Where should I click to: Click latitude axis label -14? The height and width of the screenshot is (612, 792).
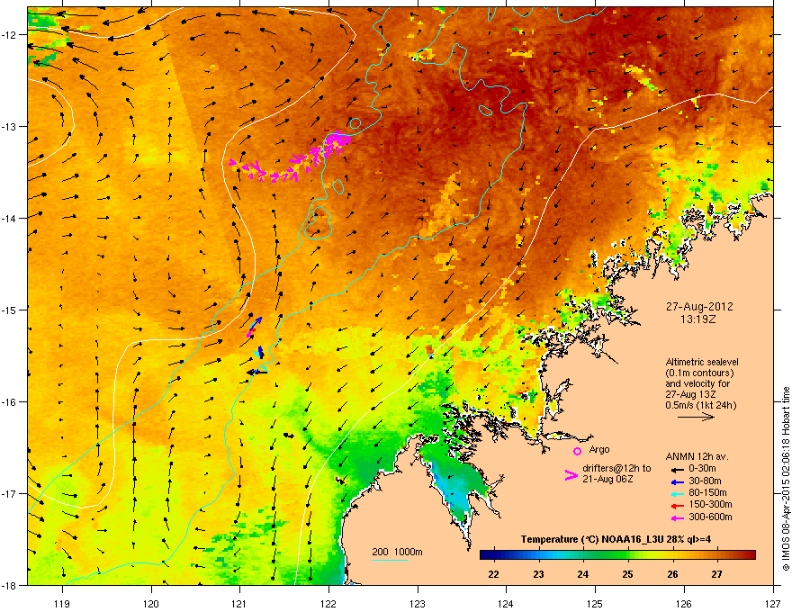pyautogui.click(x=9, y=219)
